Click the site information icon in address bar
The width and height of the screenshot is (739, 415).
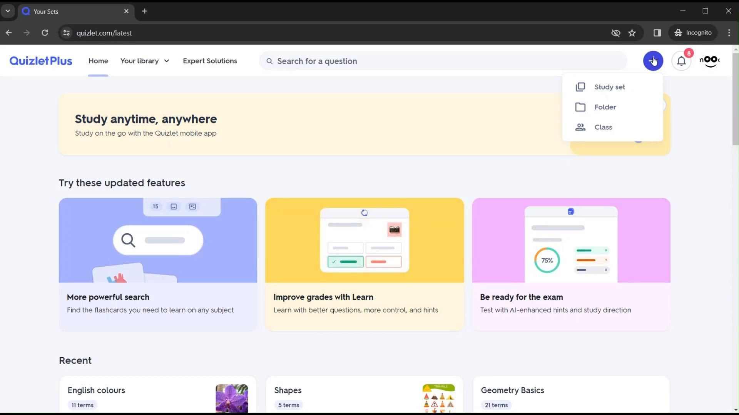pyautogui.click(x=67, y=33)
